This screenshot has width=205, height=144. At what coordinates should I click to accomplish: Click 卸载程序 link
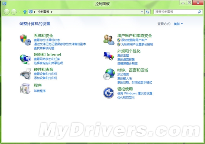click(40, 91)
